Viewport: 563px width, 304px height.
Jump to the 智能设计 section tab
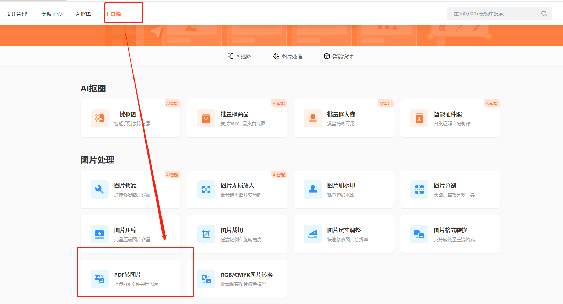click(x=338, y=56)
